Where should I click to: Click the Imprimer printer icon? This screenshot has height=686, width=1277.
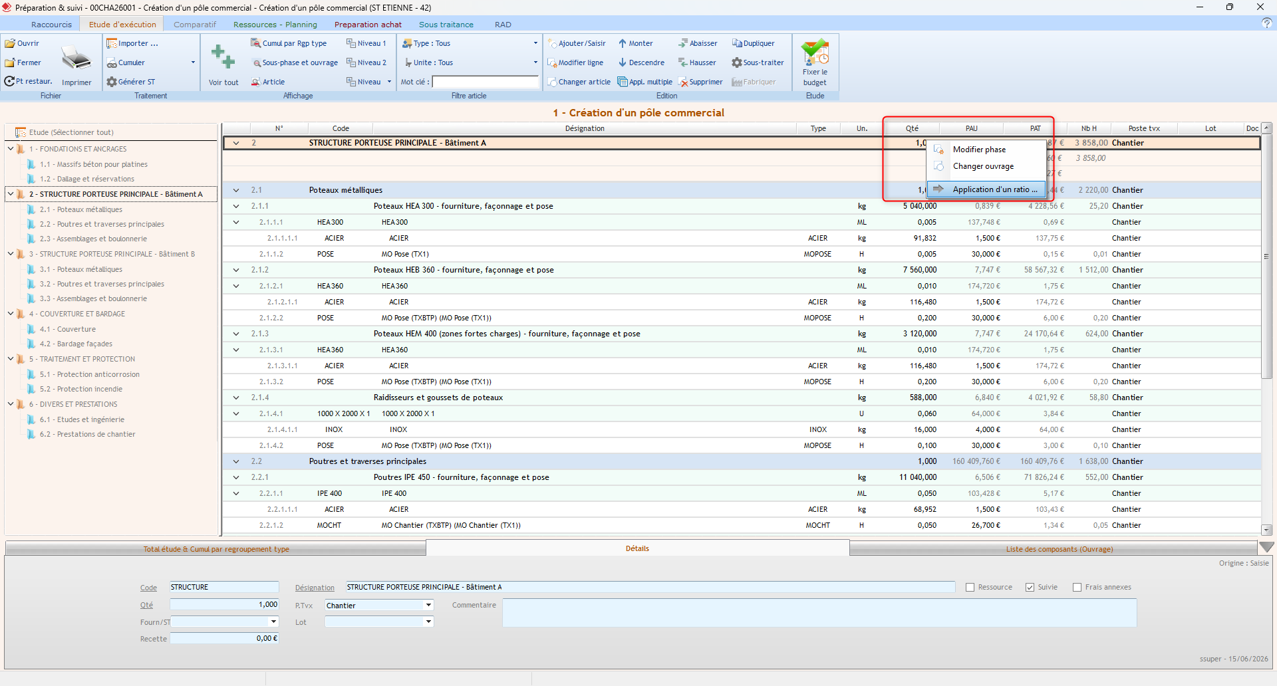pyautogui.click(x=76, y=59)
